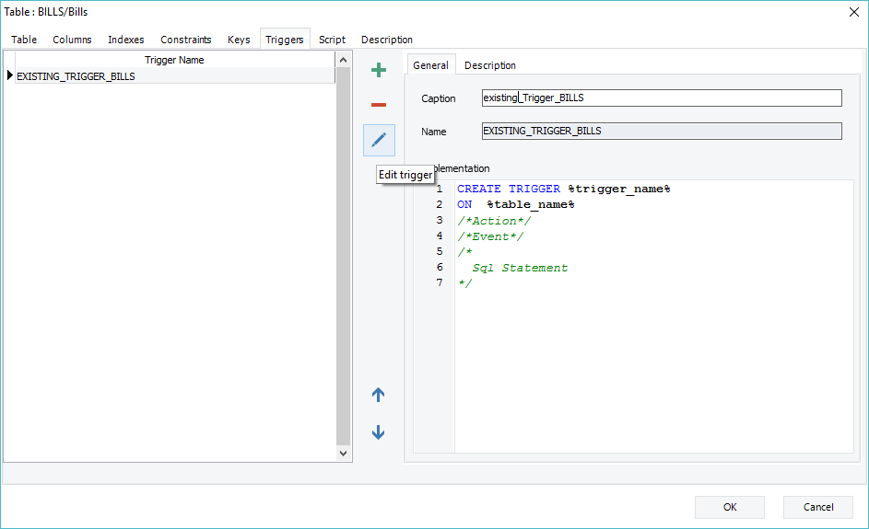Screen dimensions: 869x529
Task: Move trigger up with the up arrow
Action: 378,395
